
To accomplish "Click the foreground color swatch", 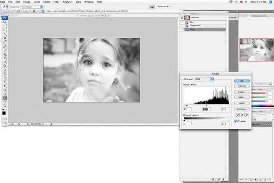I will [4, 113].
